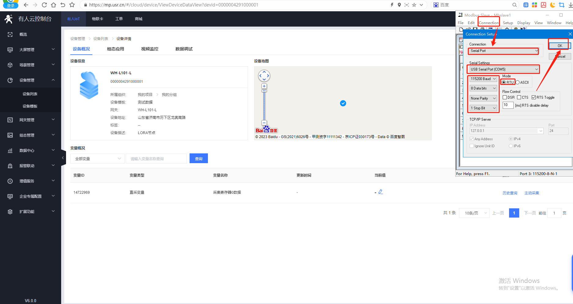
Task: Open the Connection menu in Modbus Slave
Action: [488, 23]
